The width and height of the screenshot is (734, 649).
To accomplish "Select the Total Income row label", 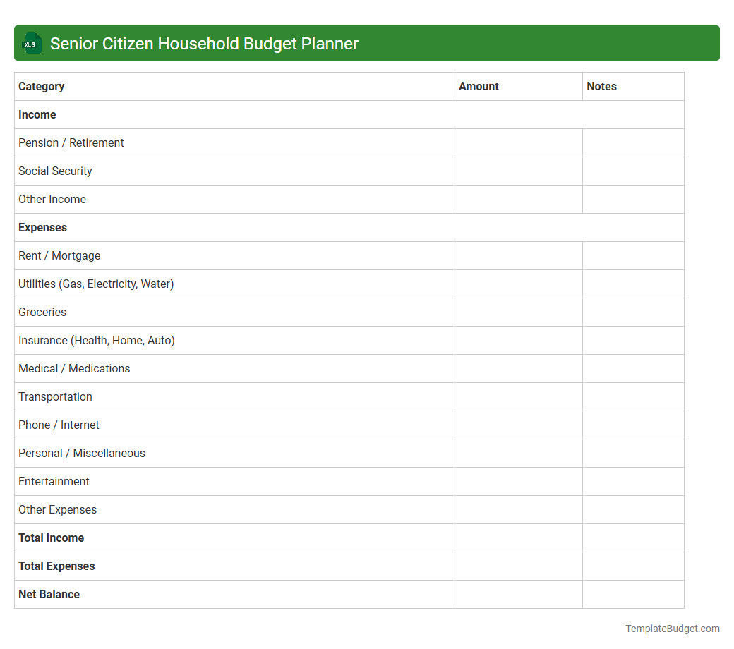I will [51, 538].
